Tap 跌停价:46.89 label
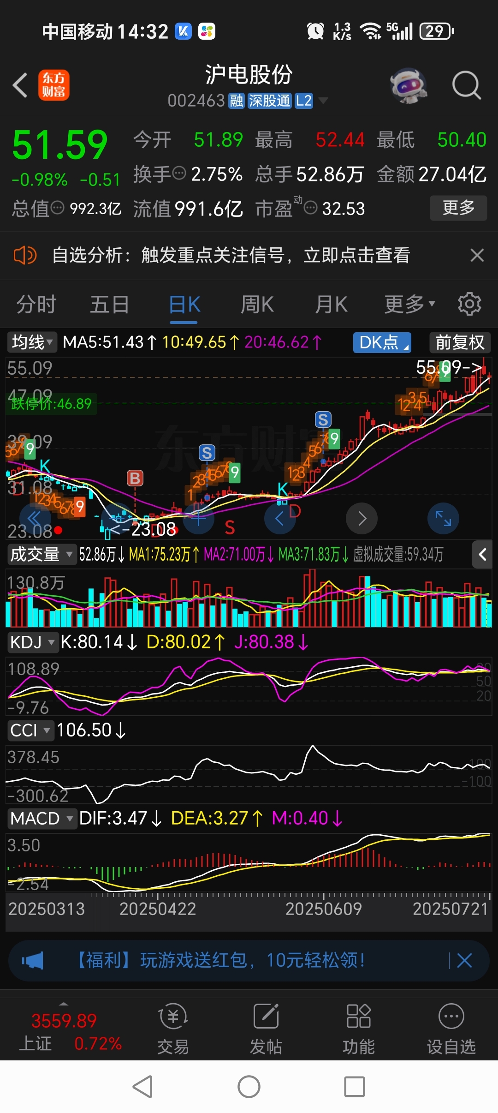 click(51, 404)
